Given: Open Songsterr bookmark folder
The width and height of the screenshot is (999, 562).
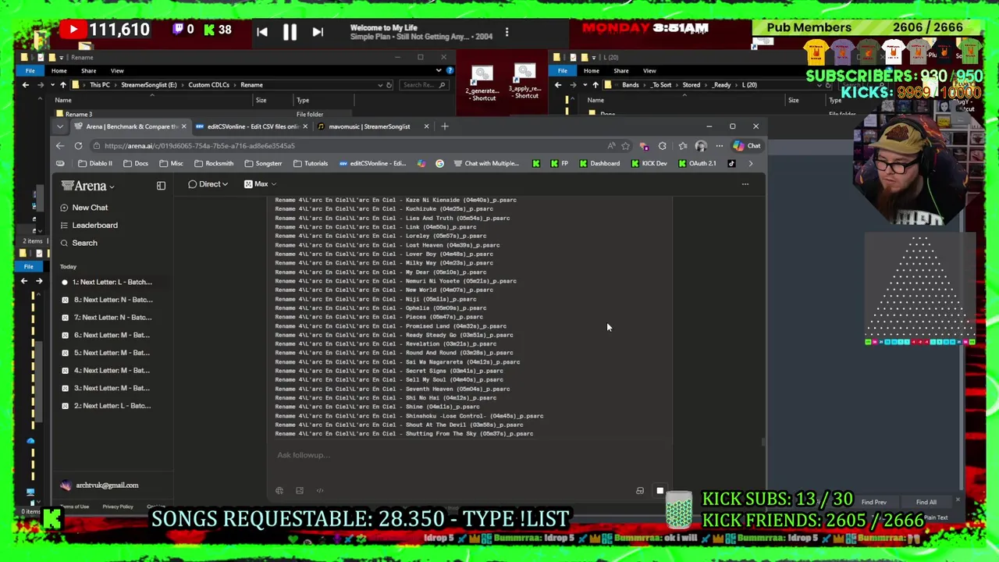Looking at the screenshot, I should (x=263, y=164).
